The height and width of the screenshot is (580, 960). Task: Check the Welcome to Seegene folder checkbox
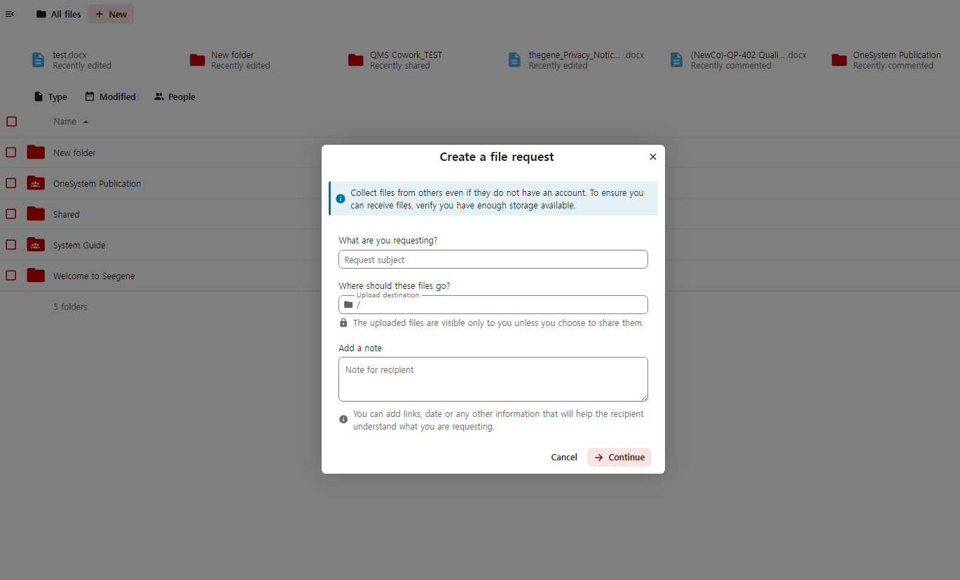(x=11, y=276)
